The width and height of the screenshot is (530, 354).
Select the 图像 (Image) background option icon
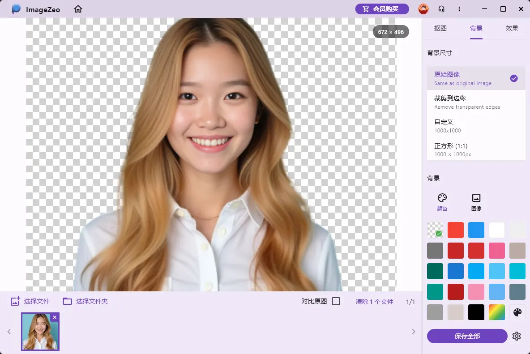tap(476, 197)
